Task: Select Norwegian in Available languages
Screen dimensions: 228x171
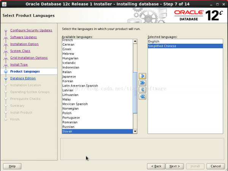Action: tap(97, 109)
